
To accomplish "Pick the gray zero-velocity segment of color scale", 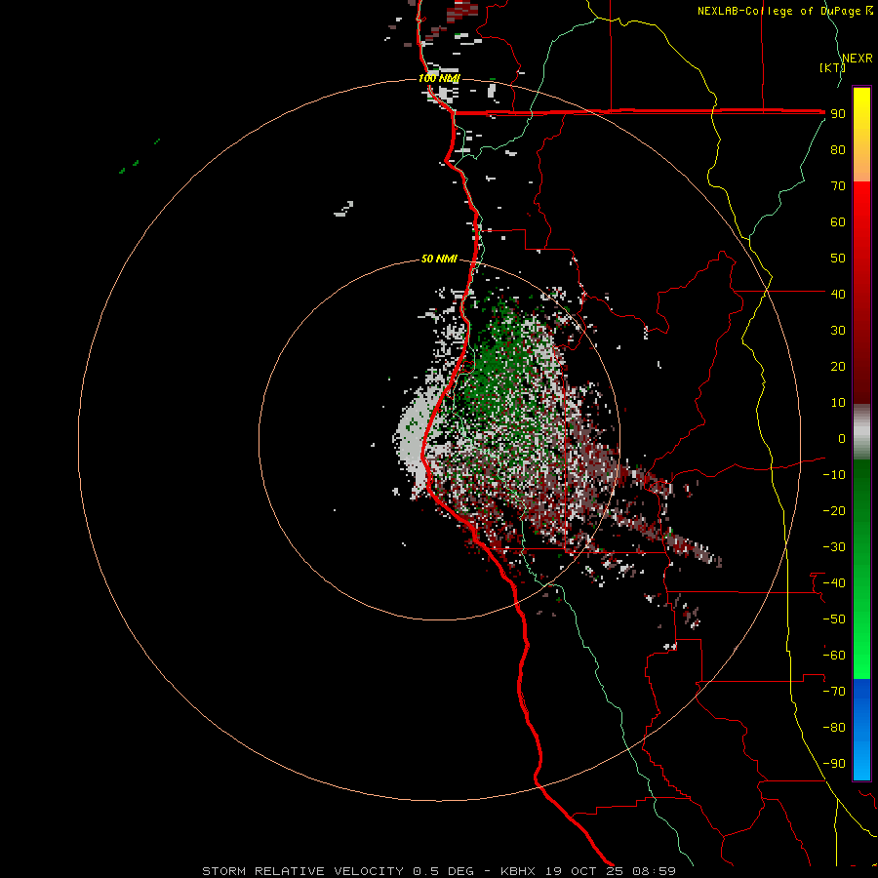I will click(861, 432).
